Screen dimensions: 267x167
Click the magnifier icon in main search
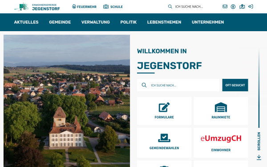(x=144, y=85)
